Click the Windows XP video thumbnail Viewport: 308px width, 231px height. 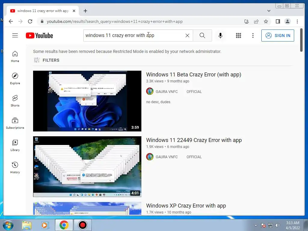[x=87, y=208]
